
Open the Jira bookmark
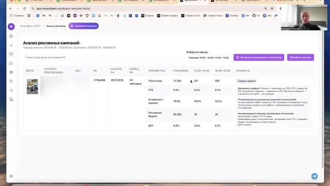[267, 16]
